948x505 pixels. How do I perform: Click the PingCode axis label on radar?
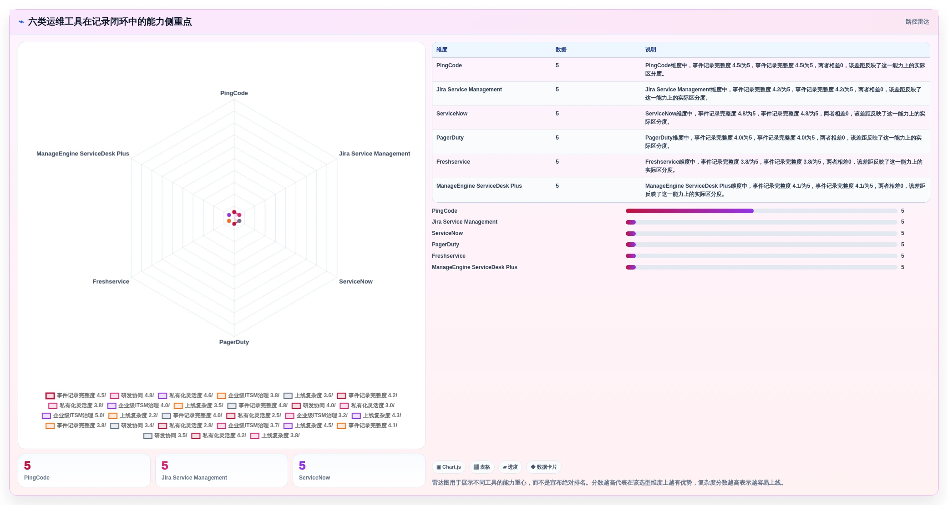[x=234, y=93]
